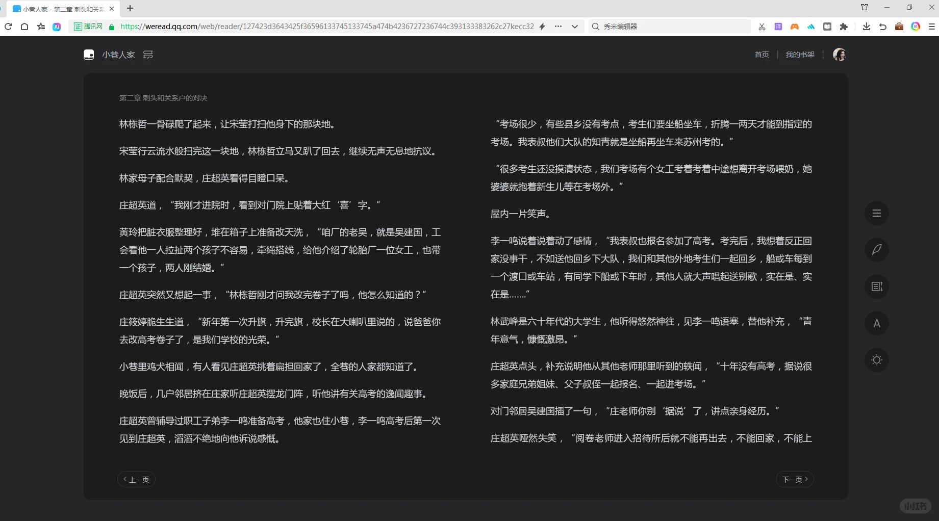Focus the weread.qq.com address bar URL
Image resolution: width=939 pixels, height=521 pixels.
point(327,27)
